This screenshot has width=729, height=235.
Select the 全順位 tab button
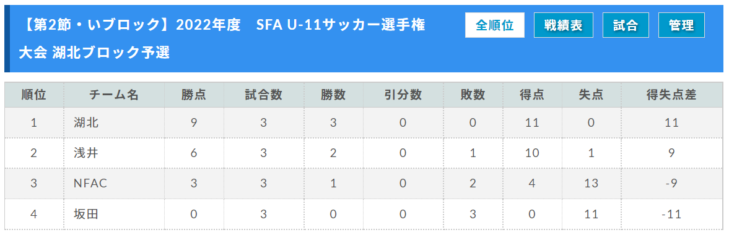click(495, 25)
